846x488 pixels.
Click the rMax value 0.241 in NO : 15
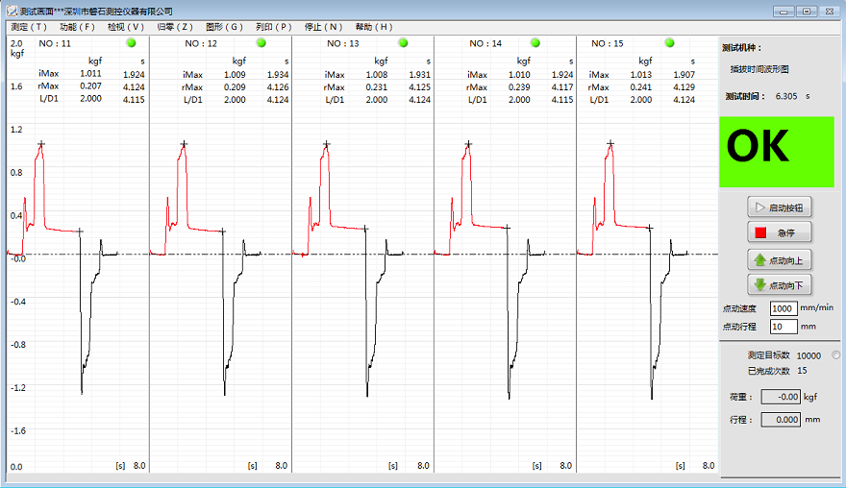(641, 86)
